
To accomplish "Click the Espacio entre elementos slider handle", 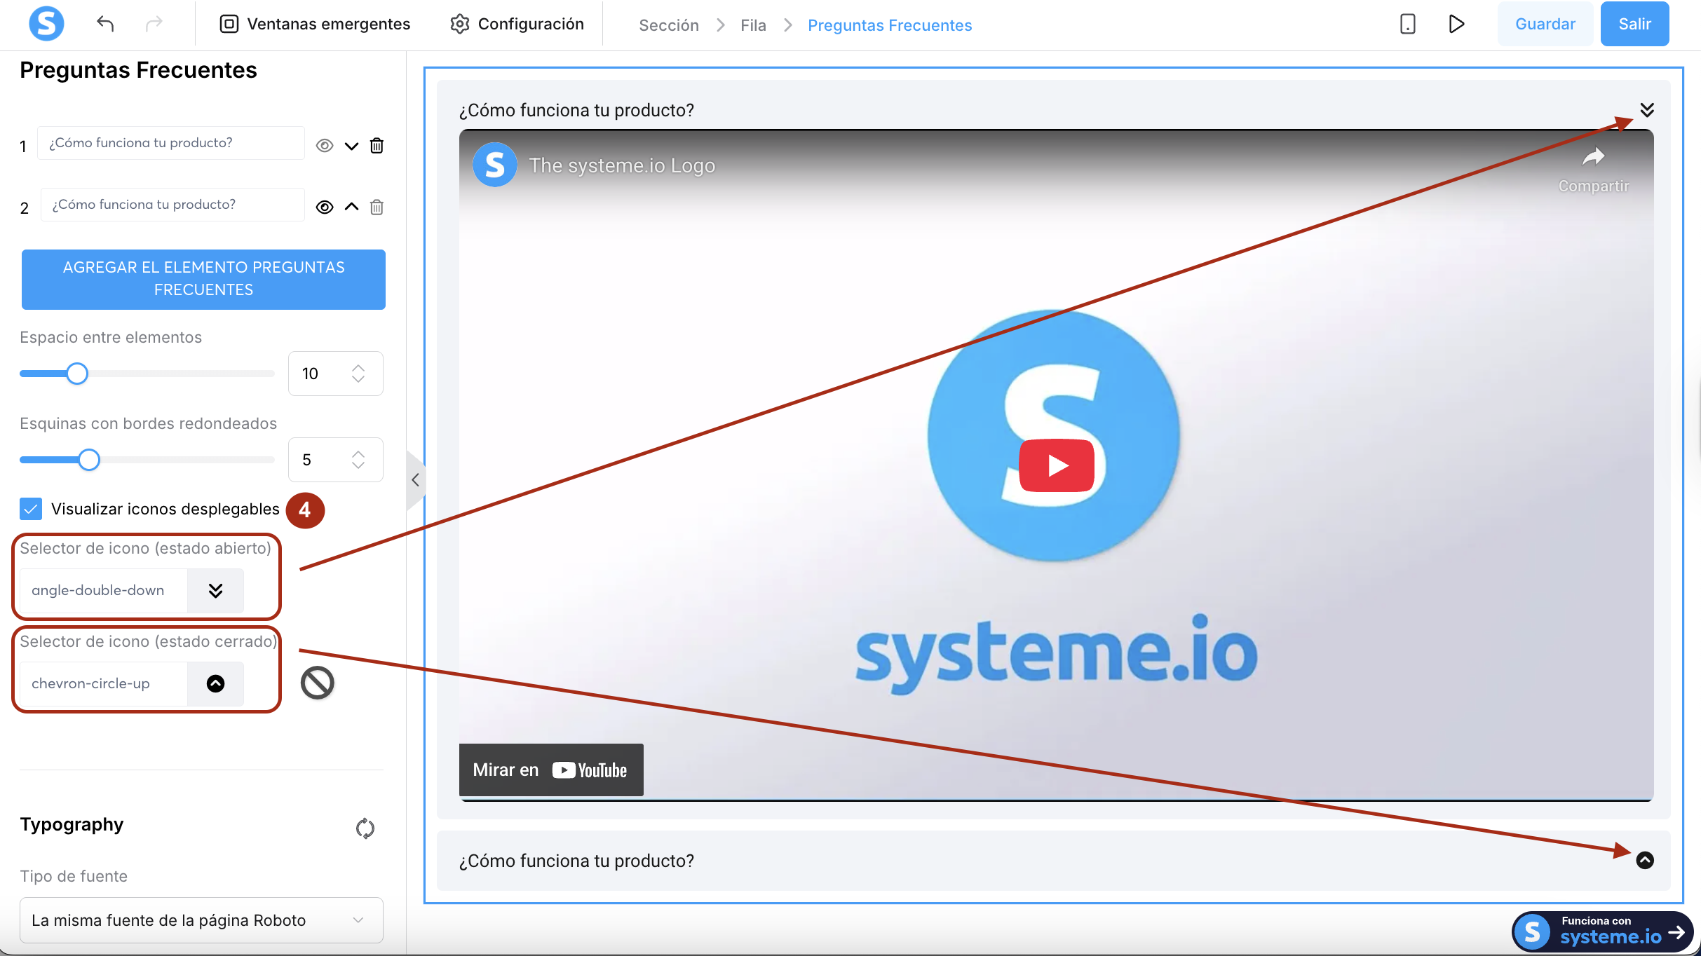I will coord(77,374).
